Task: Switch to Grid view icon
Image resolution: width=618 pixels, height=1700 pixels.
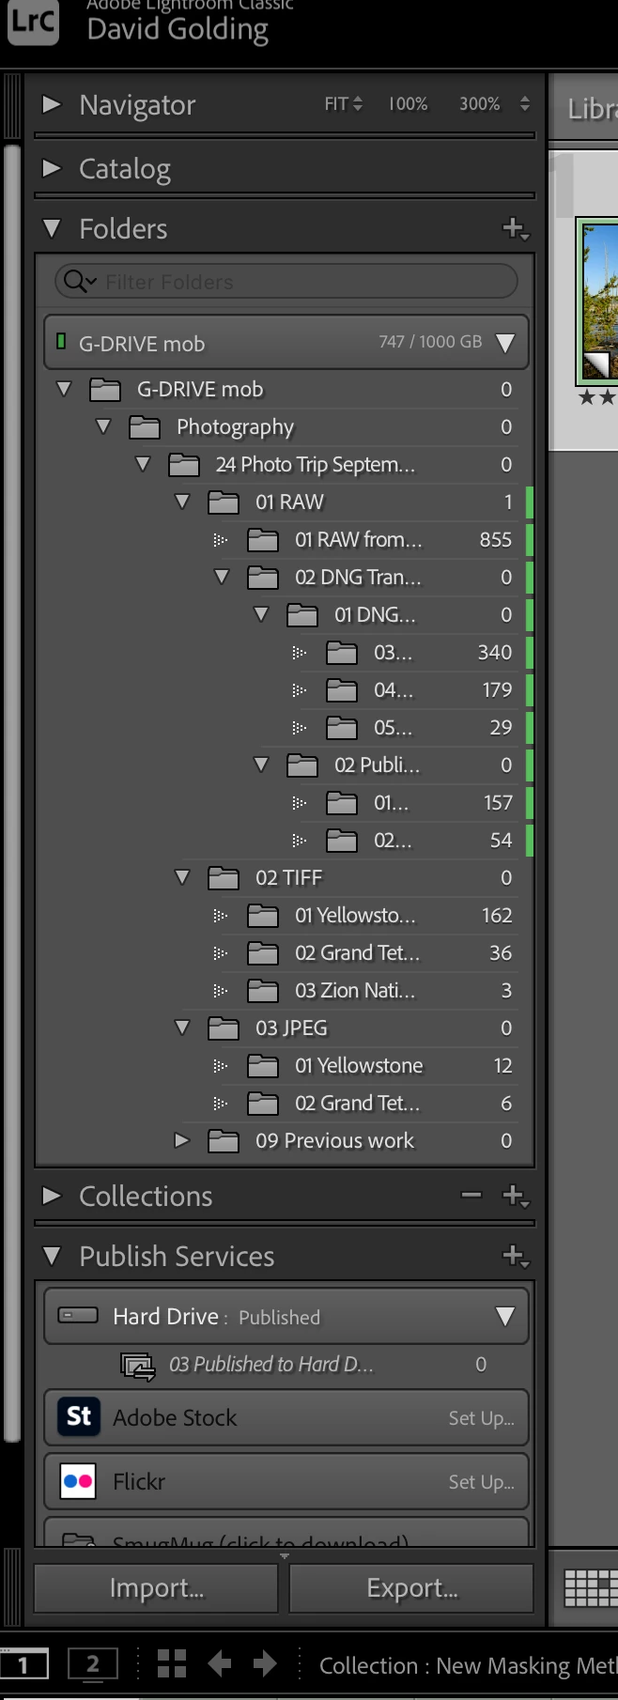Action: pyautogui.click(x=590, y=1588)
